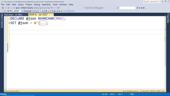
Task: Click the 'INS' insert mode indicator
Action: click(x=132, y=94)
